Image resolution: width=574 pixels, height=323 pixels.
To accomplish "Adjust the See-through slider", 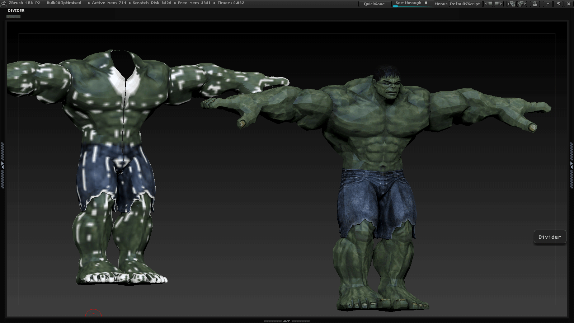I will tap(412, 4).
